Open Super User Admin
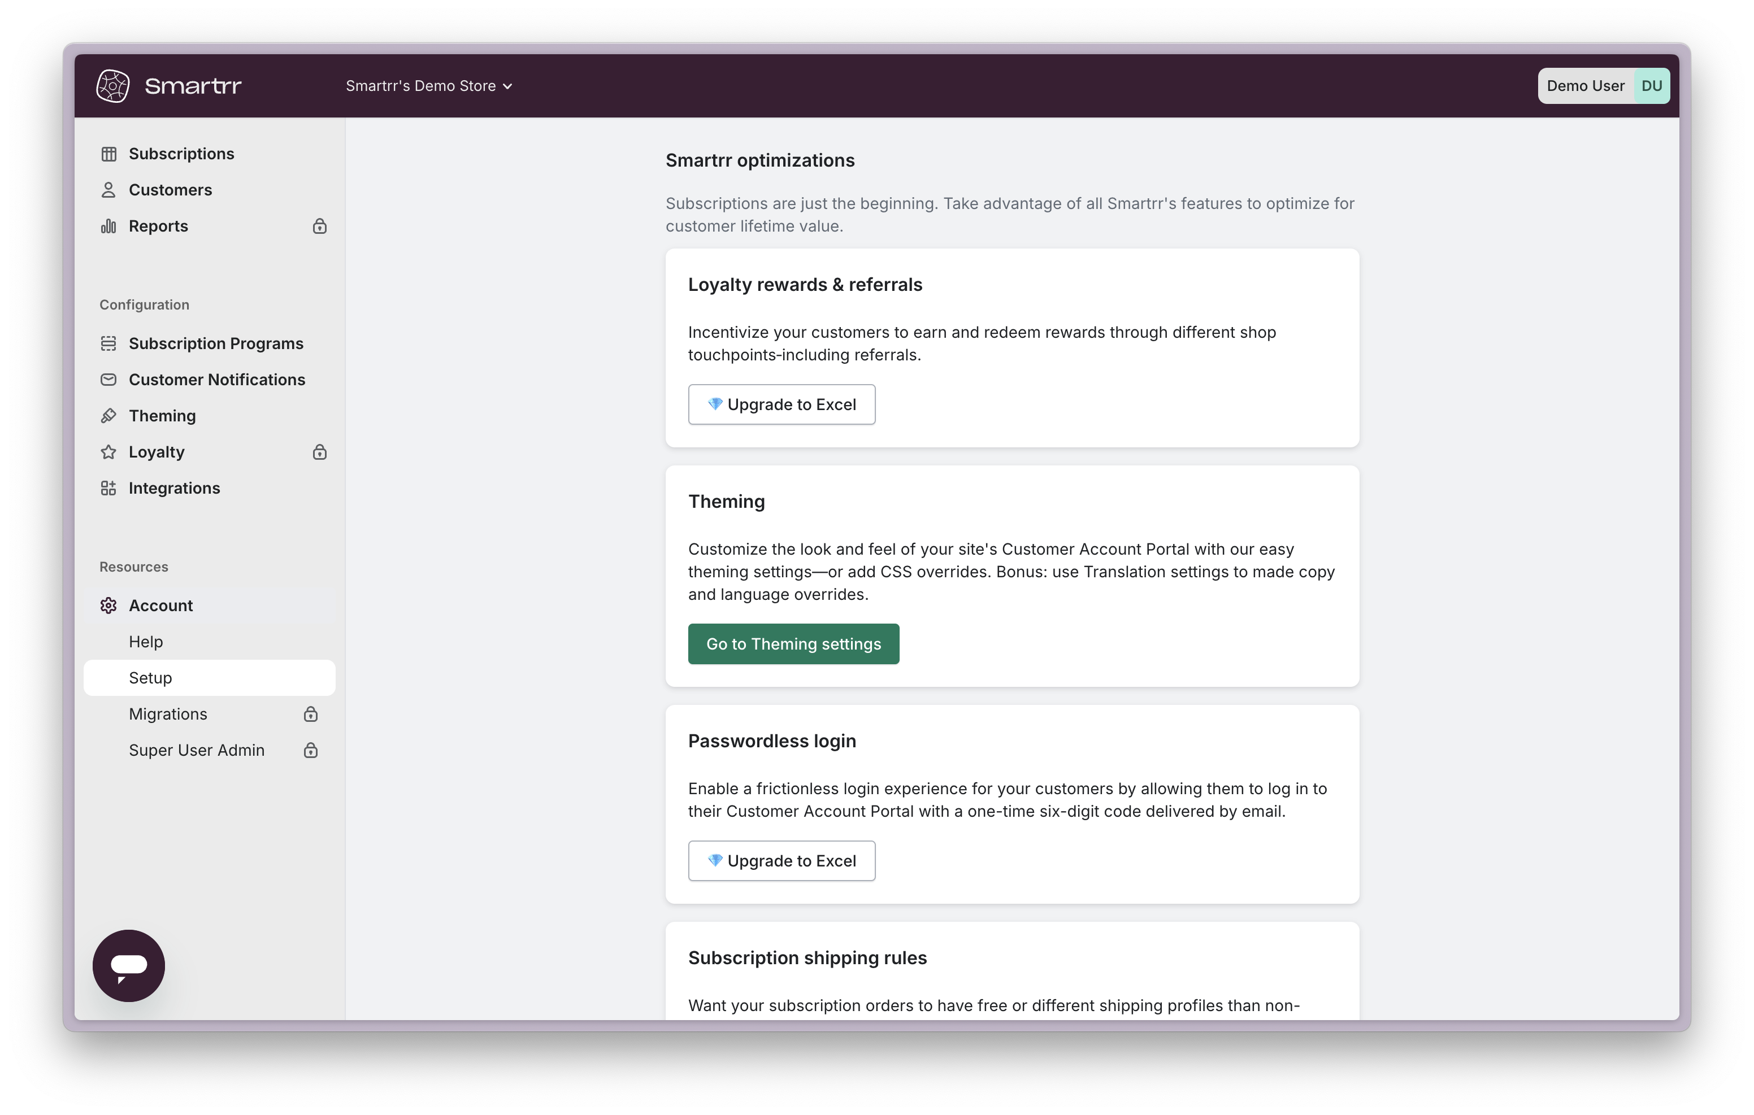 [x=210, y=750]
